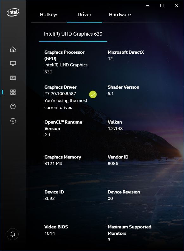Select Intel(R) UHD Graphics 630 device tab
This screenshot has width=184, height=251.
(x=73, y=34)
